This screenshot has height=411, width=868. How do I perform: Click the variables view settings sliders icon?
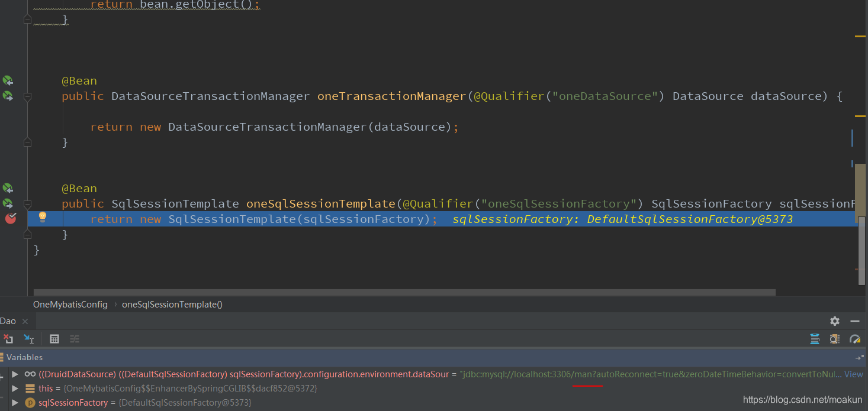(75, 338)
